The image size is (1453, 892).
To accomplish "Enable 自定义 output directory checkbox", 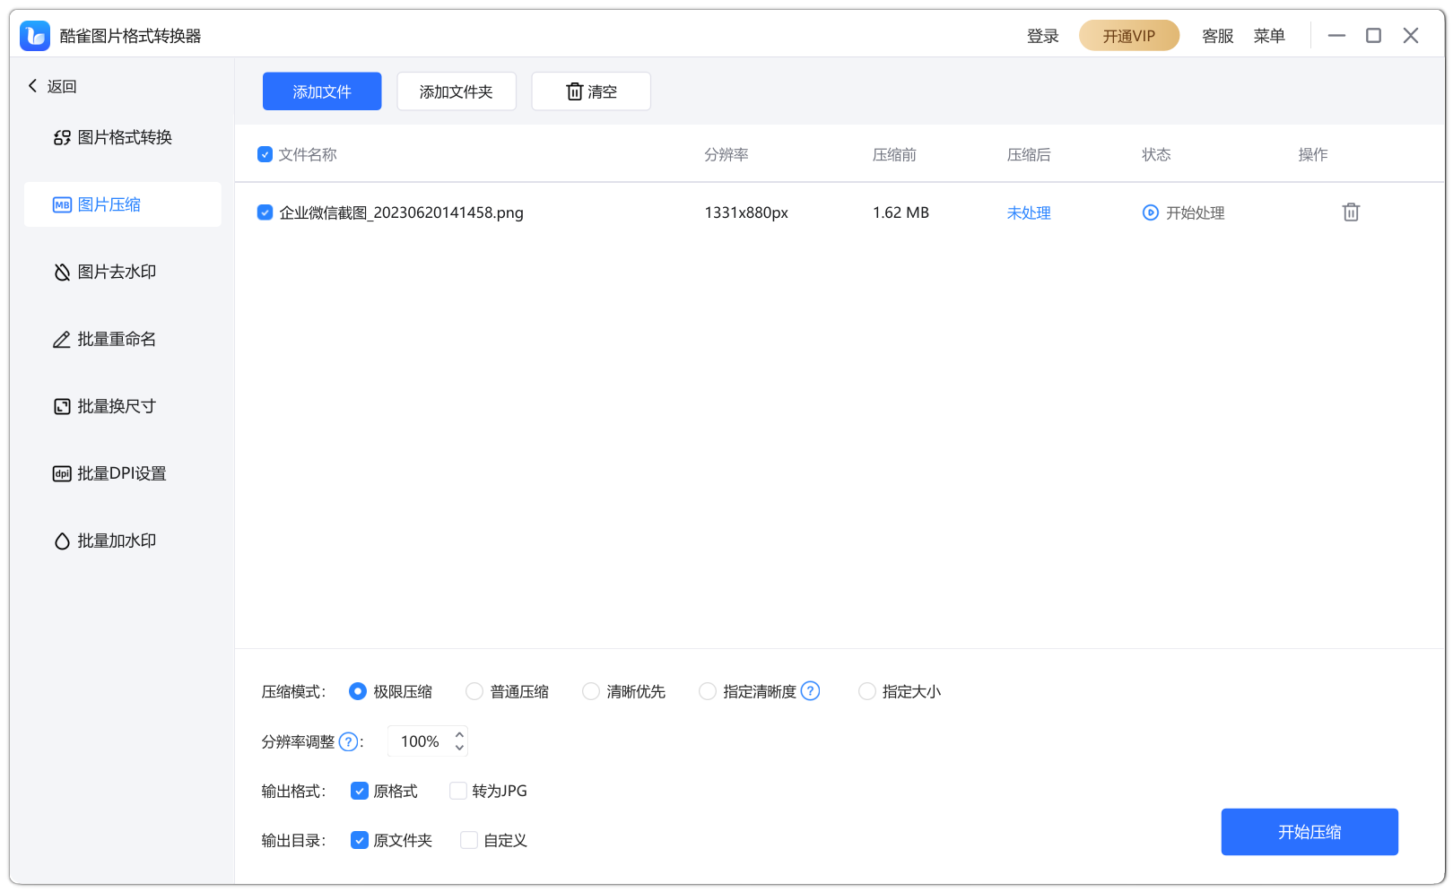I will [x=469, y=840].
